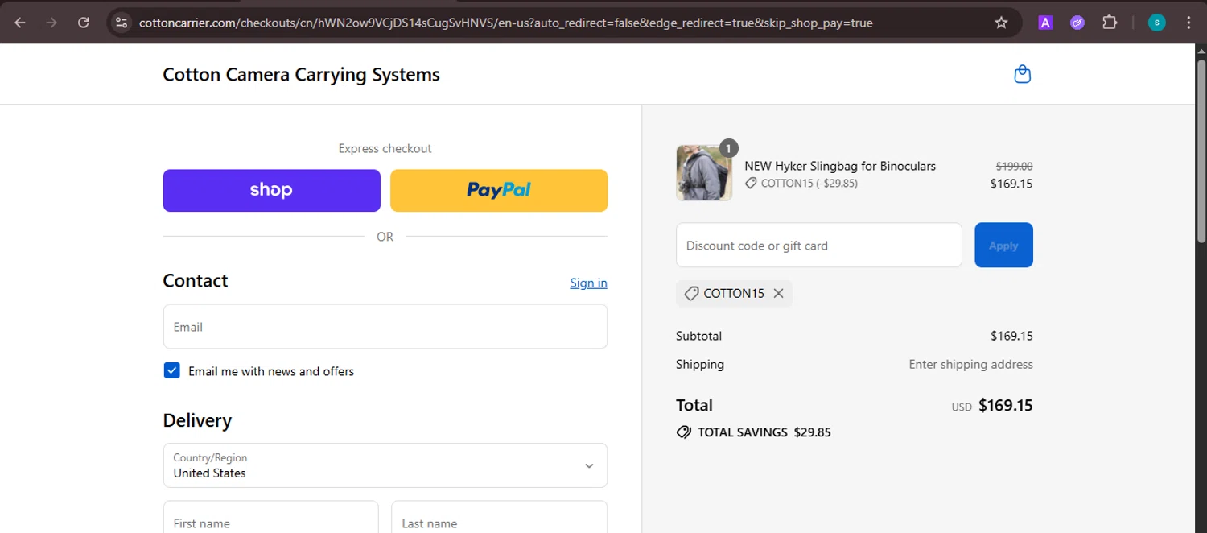Click the total amount $169.15 in bold
Viewport: 1207px width, 533px height.
[x=1005, y=406]
